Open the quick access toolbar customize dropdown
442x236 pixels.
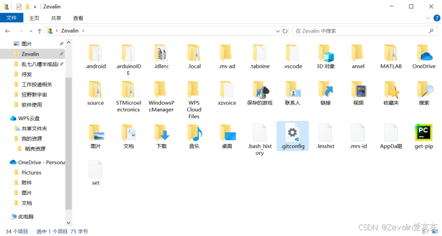[35, 7]
